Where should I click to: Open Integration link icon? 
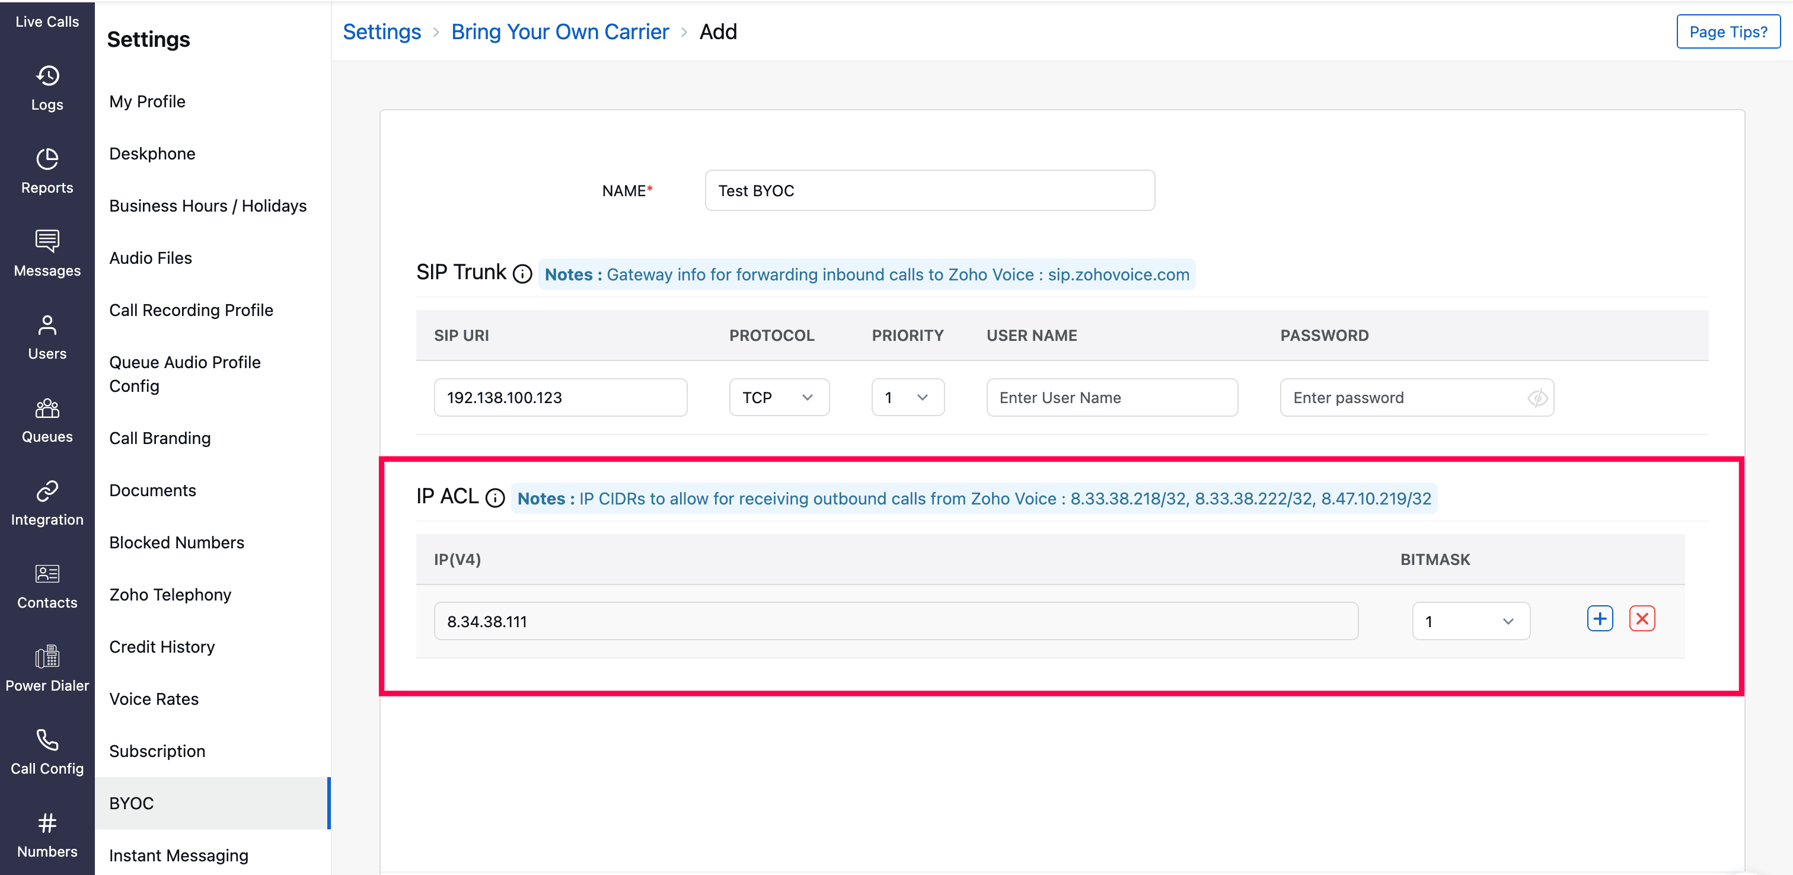tap(47, 491)
